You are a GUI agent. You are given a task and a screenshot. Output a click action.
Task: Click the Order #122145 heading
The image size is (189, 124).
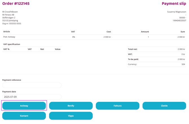point(16,4)
